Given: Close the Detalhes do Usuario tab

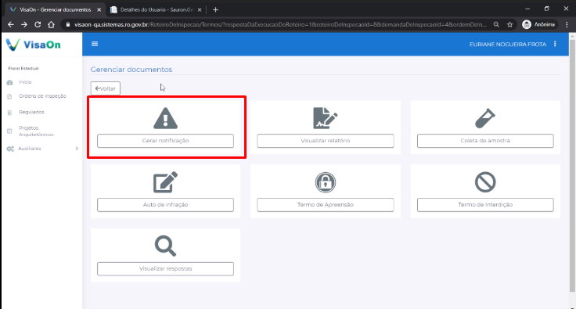Looking at the screenshot, I should [x=200, y=10].
